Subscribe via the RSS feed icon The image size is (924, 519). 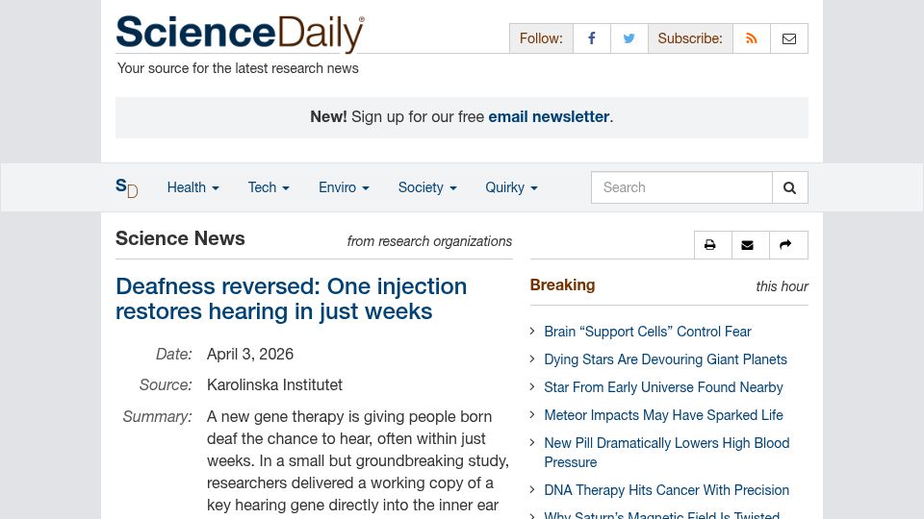tap(752, 38)
